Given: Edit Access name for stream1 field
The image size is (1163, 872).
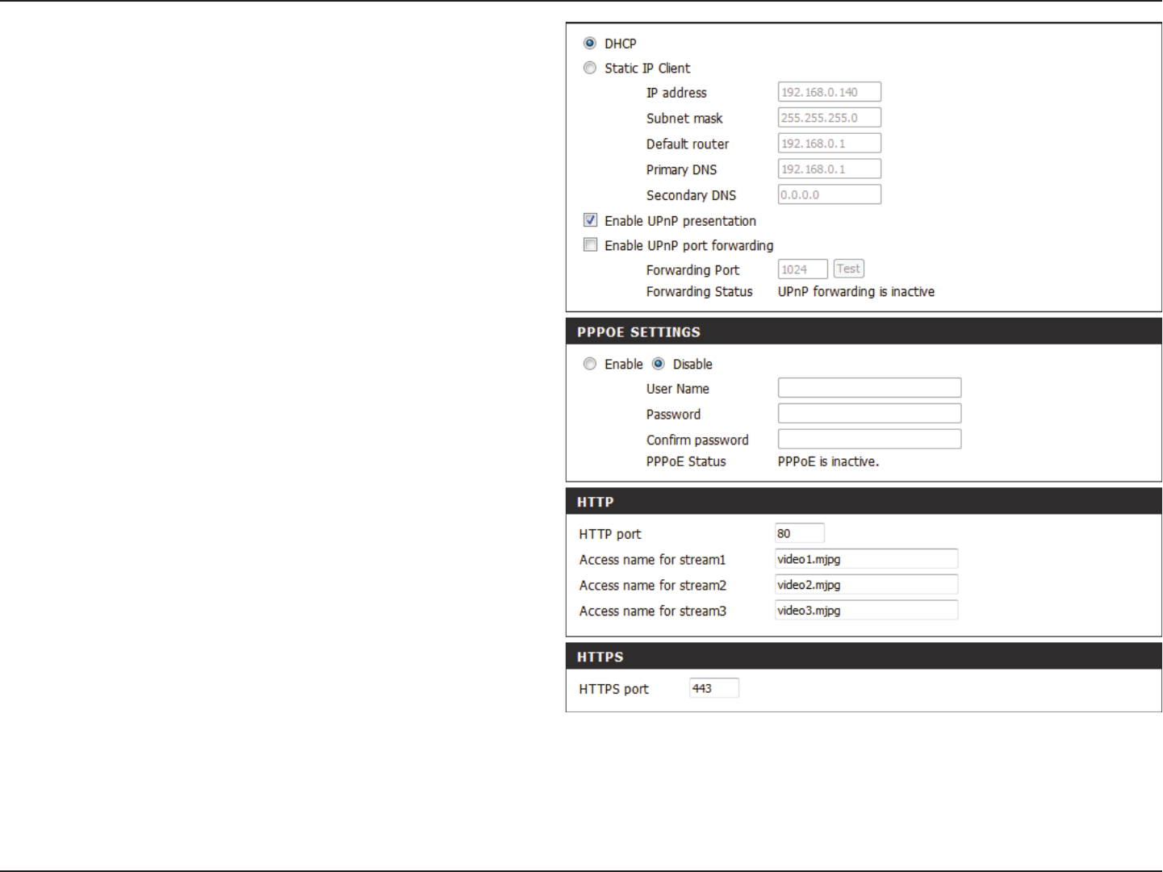Looking at the screenshot, I should pos(867,559).
